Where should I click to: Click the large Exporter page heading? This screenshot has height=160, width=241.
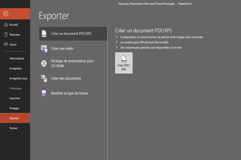click(54, 16)
